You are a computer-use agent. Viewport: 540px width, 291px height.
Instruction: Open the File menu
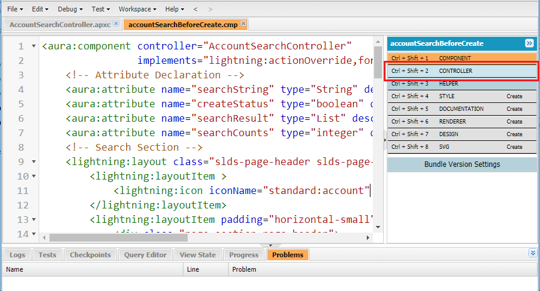pyautogui.click(x=15, y=9)
